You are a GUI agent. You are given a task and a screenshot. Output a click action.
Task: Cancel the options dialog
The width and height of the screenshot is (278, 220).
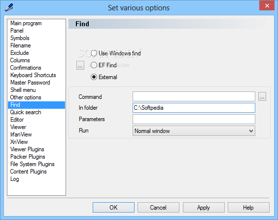[x=158, y=207]
